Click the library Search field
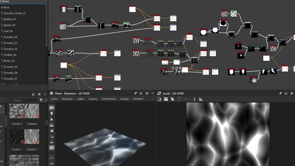Screen dimensions: 295x166 pyautogui.click(x=25, y=100)
